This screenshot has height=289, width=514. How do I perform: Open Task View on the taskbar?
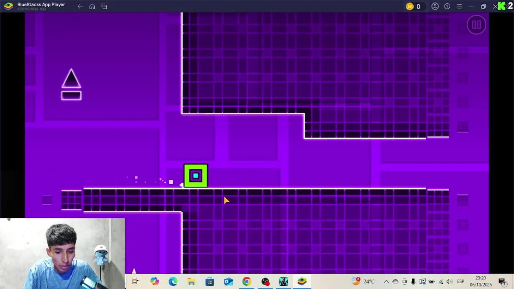click(x=135, y=282)
